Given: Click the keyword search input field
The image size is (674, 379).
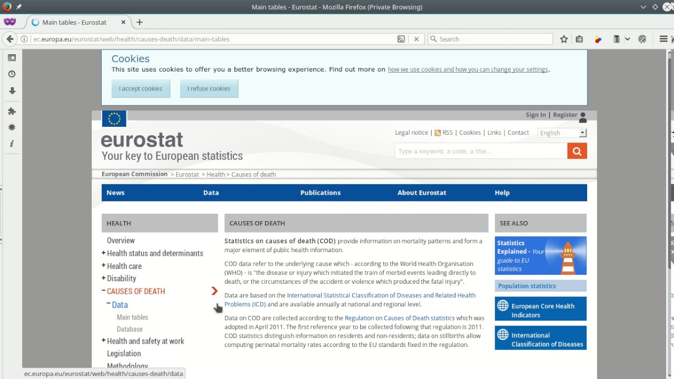Looking at the screenshot, I should [x=481, y=151].
